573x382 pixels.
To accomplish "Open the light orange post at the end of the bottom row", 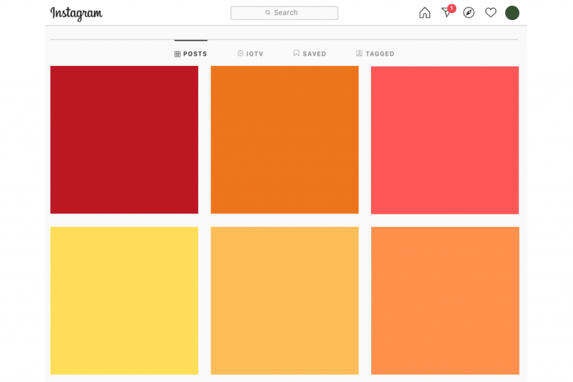I will (445, 300).
